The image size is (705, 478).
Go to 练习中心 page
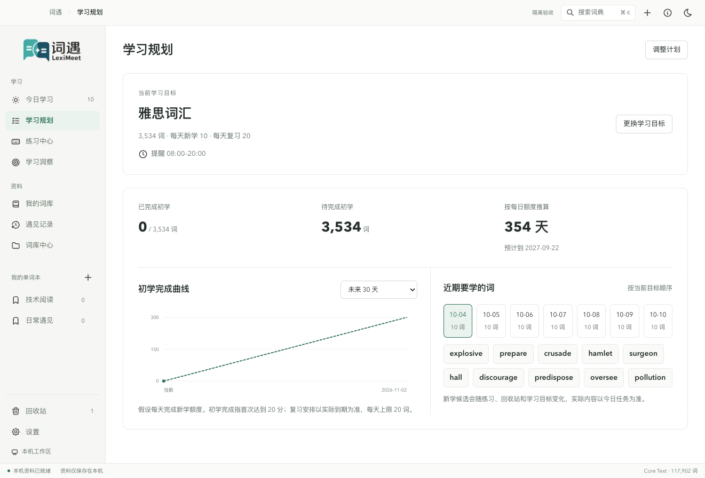(52, 141)
